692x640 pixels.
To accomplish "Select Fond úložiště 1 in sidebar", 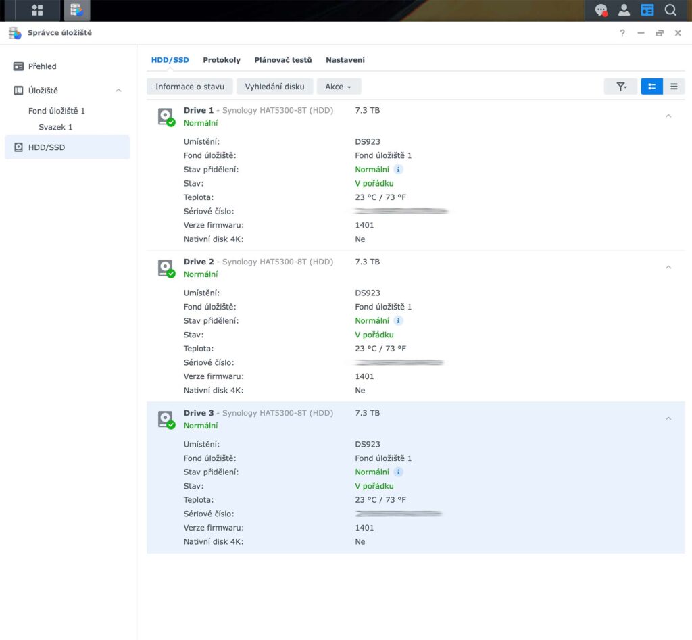I will coord(57,111).
